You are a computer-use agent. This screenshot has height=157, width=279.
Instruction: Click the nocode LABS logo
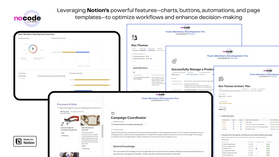click(27, 18)
